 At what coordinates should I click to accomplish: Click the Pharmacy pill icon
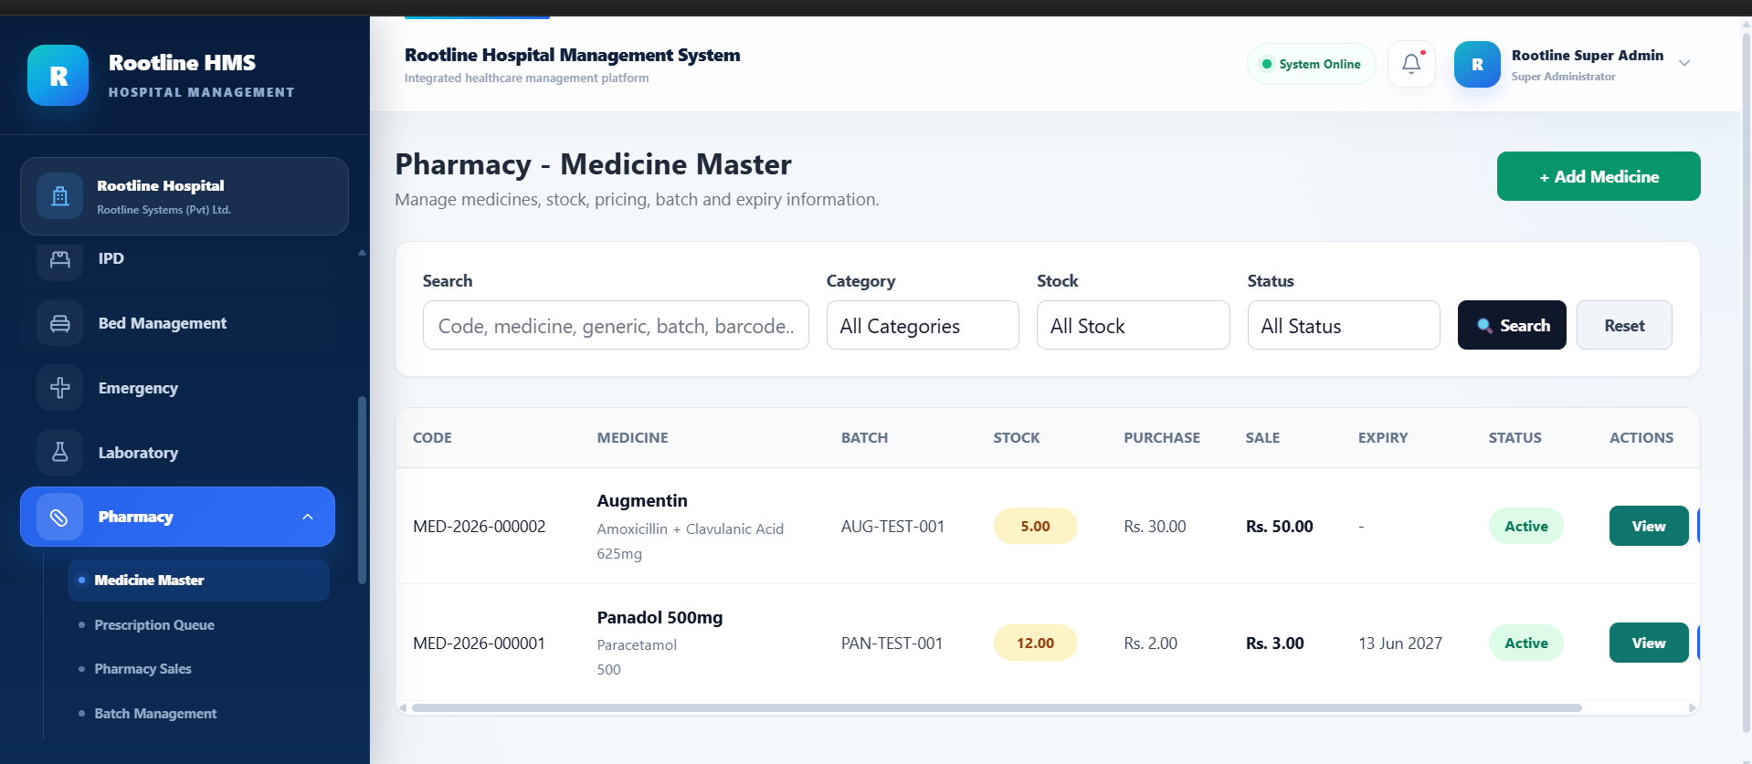(x=60, y=518)
